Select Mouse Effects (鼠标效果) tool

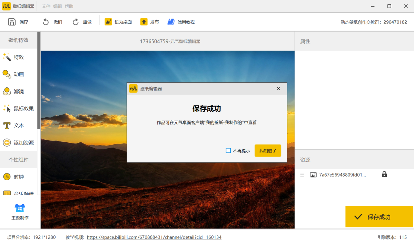pos(7,109)
